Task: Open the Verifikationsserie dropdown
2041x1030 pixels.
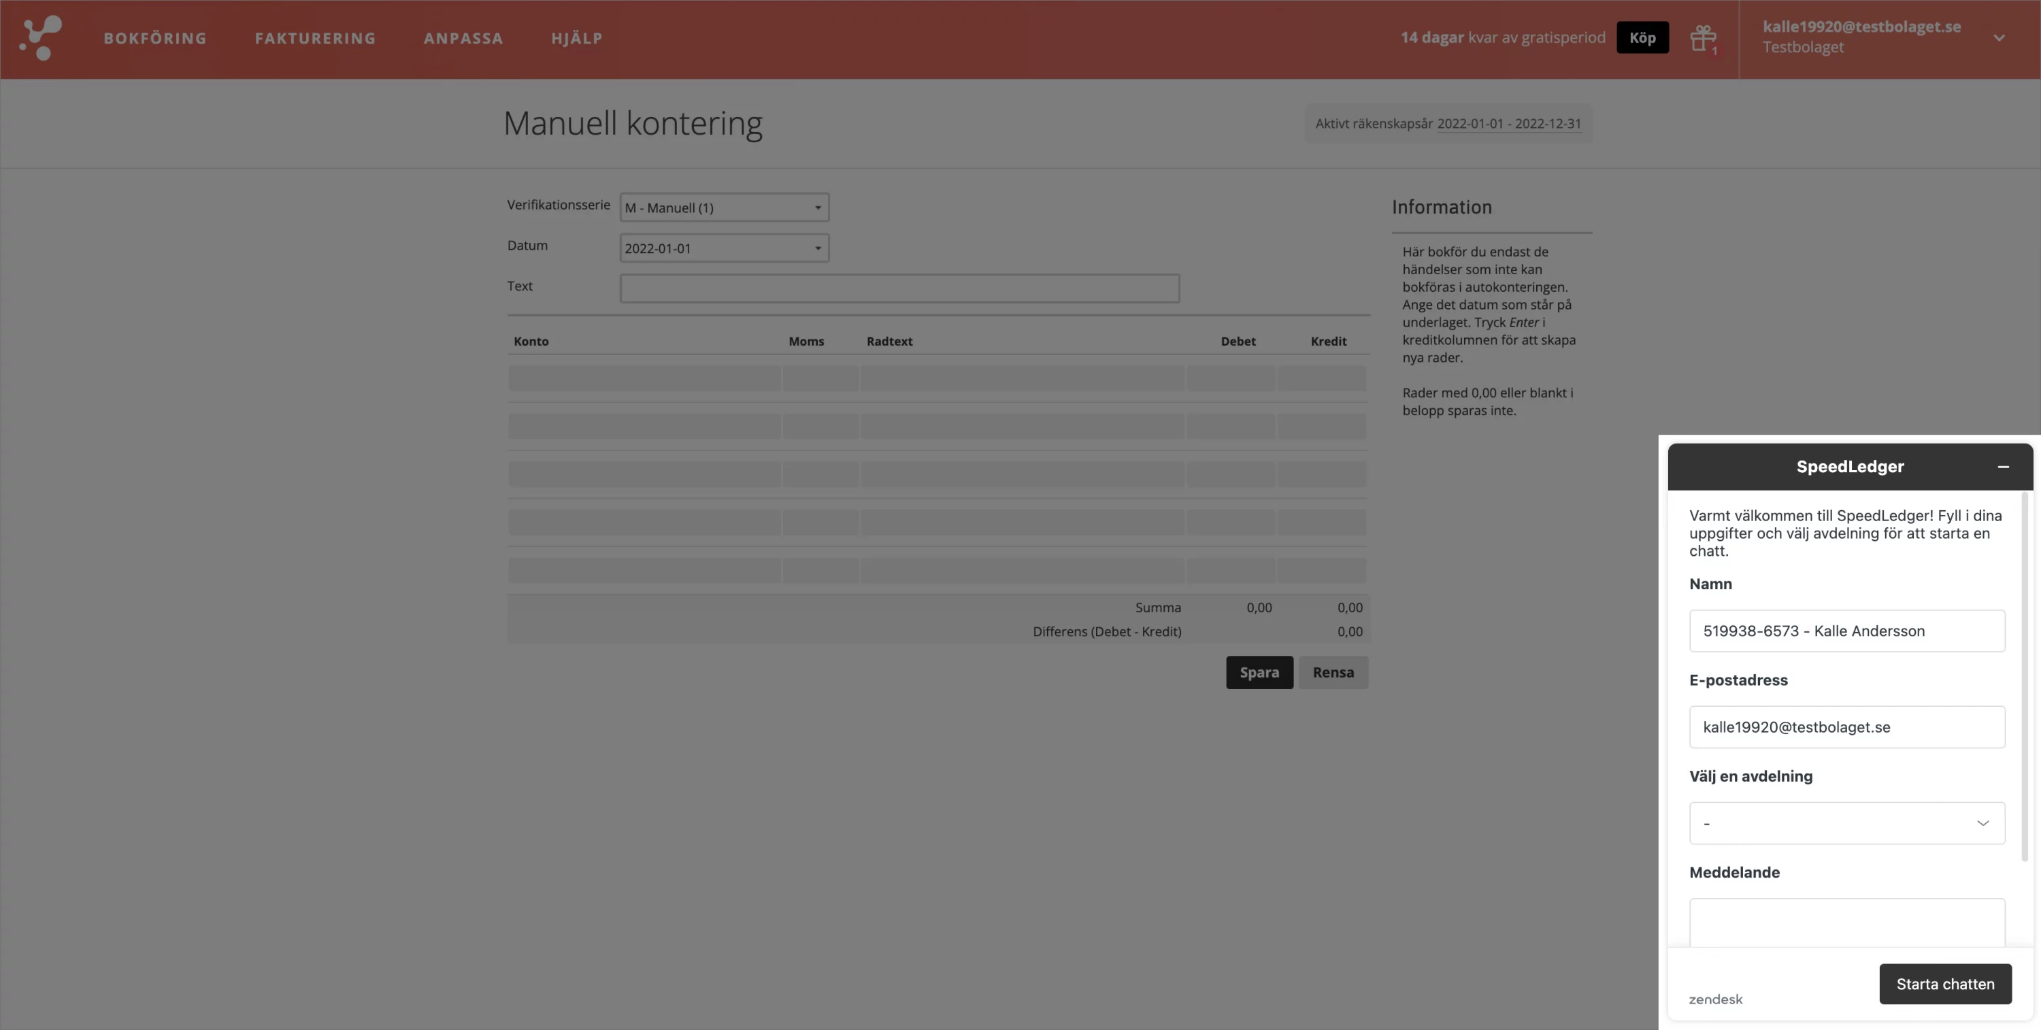Action: (724, 207)
